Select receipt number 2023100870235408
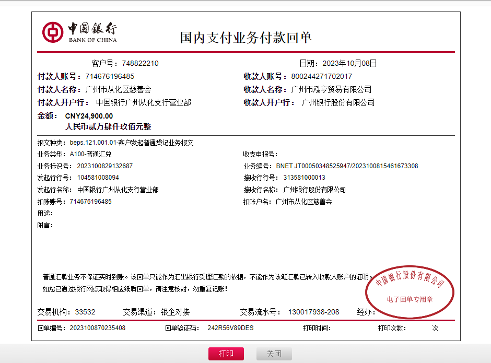This screenshot has width=491, height=363. click(97, 328)
